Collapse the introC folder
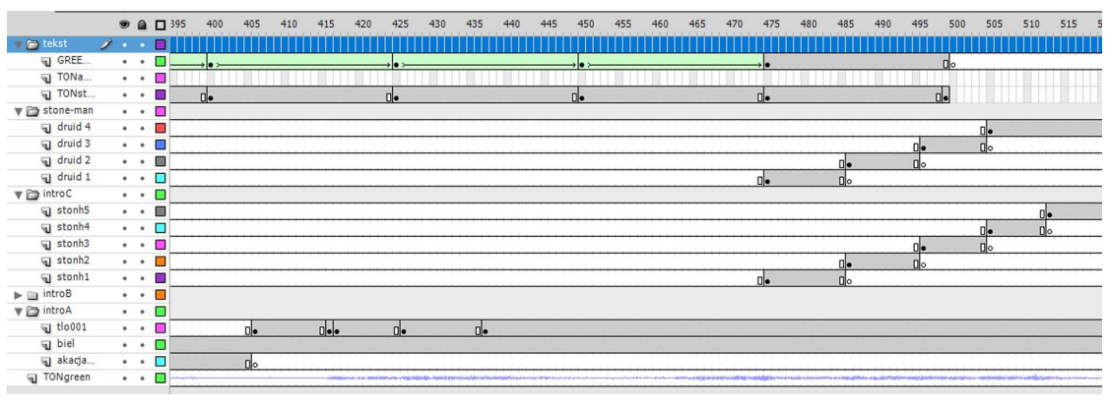This screenshot has height=407, width=1109. click(x=18, y=194)
